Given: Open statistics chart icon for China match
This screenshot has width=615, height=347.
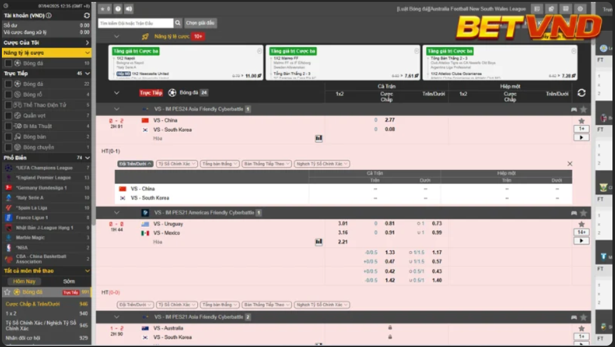Looking at the screenshot, I should [319, 138].
